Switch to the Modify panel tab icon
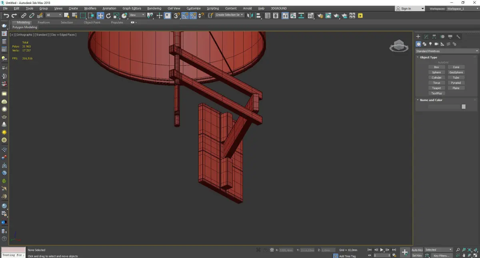This screenshot has width=480, height=258. point(426,37)
